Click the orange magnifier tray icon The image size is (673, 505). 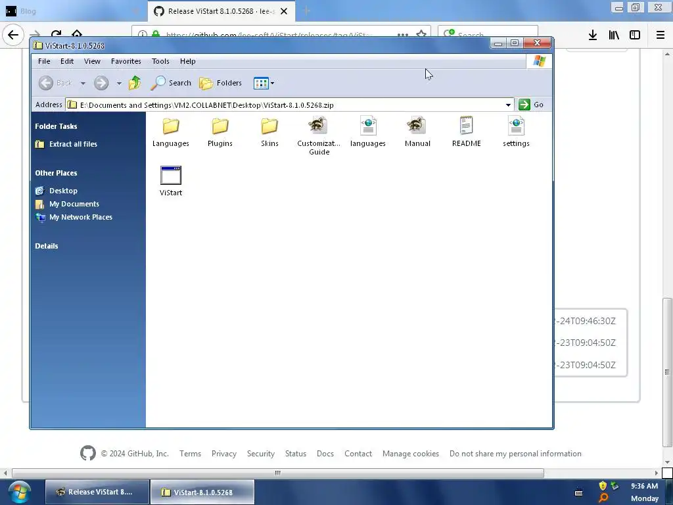[x=603, y=498]
